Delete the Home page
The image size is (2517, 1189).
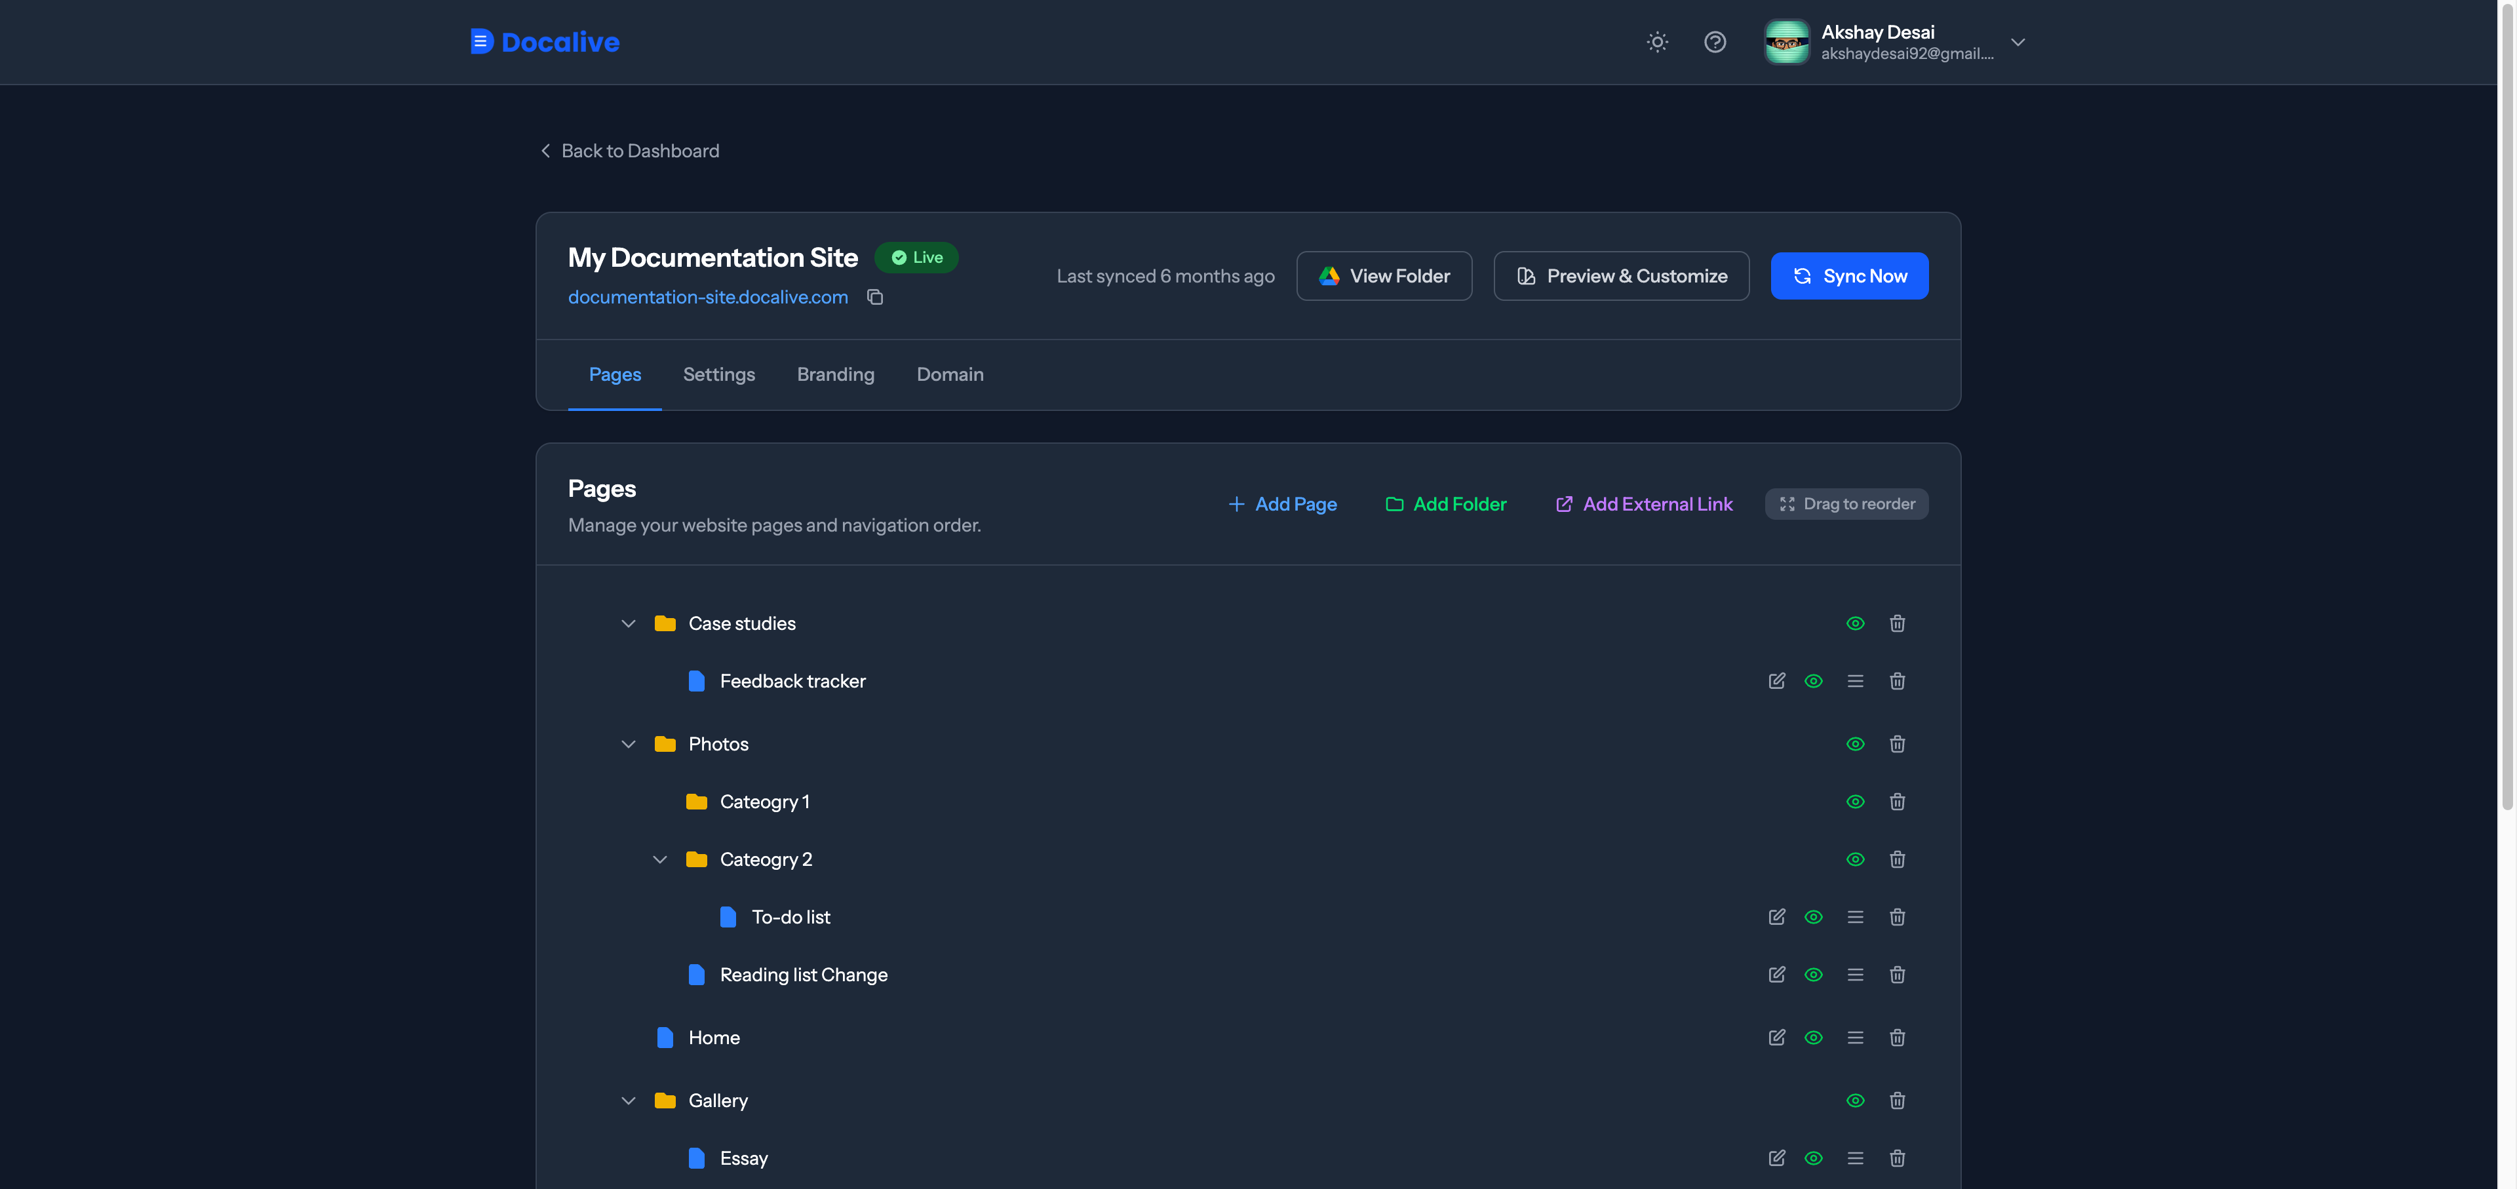[1896, 1038]
